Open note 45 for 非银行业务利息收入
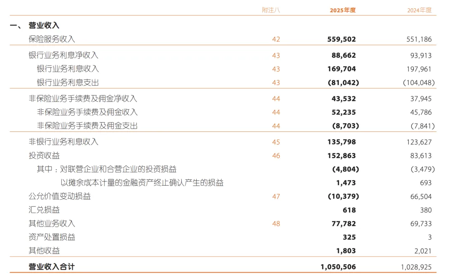451x275 pixels. click(276, 142)
